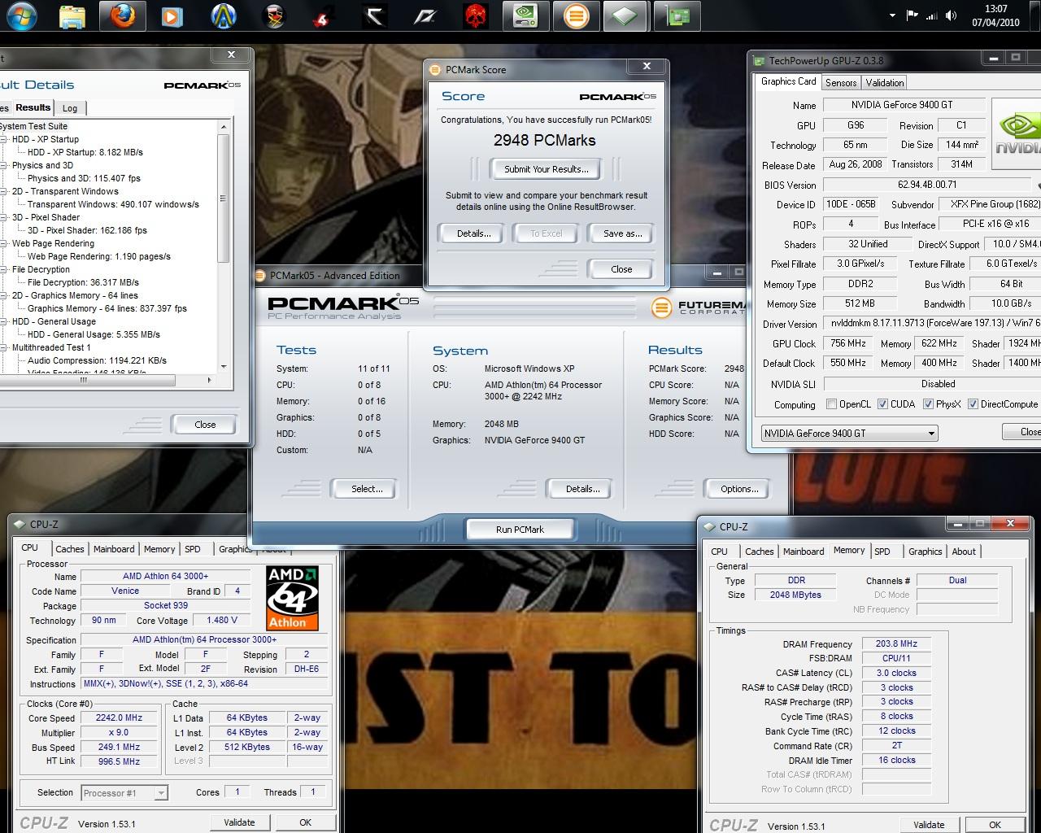Click the PCMark Score dialog title icon

tap(435, 69)
